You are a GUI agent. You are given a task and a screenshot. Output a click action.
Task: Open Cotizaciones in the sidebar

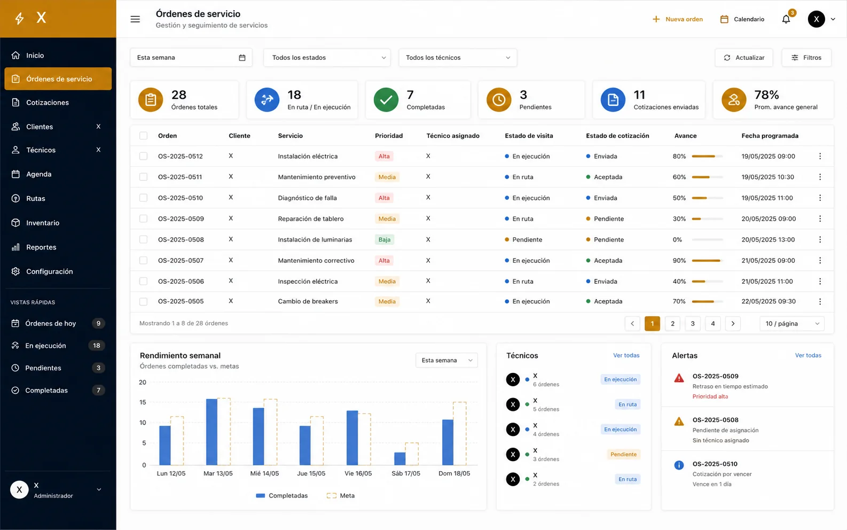tap(58, 103)
